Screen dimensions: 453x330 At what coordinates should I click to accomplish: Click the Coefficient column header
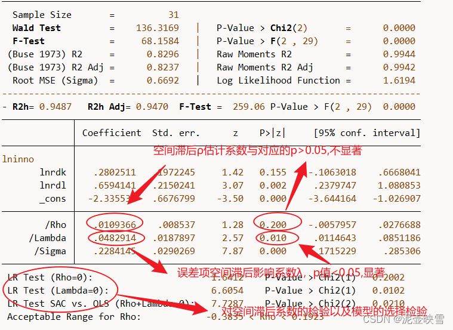(x=112, y=133)
